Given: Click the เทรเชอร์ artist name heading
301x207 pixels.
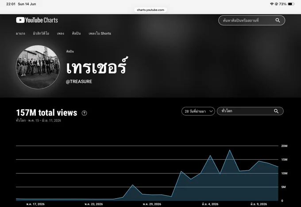Looking at the screenshot, I should [x=96, y=66].
